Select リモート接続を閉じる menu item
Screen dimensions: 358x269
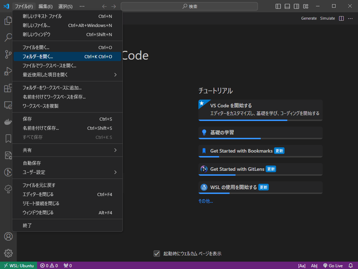67,203
